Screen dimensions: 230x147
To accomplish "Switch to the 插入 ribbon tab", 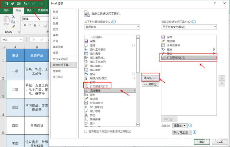I will [29, 10].
